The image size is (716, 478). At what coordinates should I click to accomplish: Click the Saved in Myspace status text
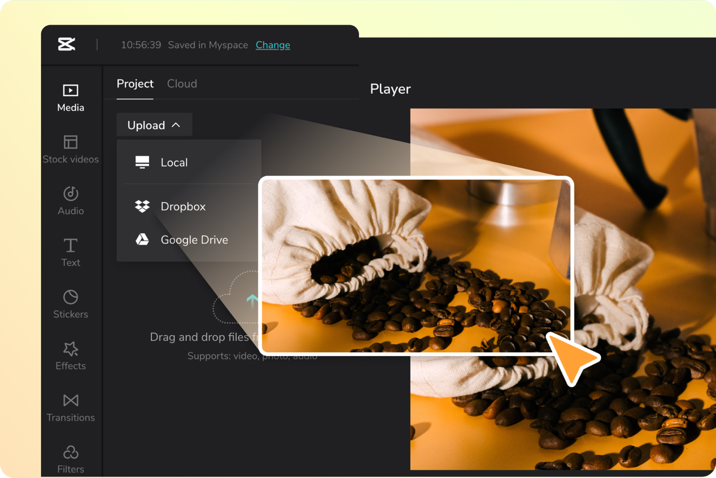208,45
